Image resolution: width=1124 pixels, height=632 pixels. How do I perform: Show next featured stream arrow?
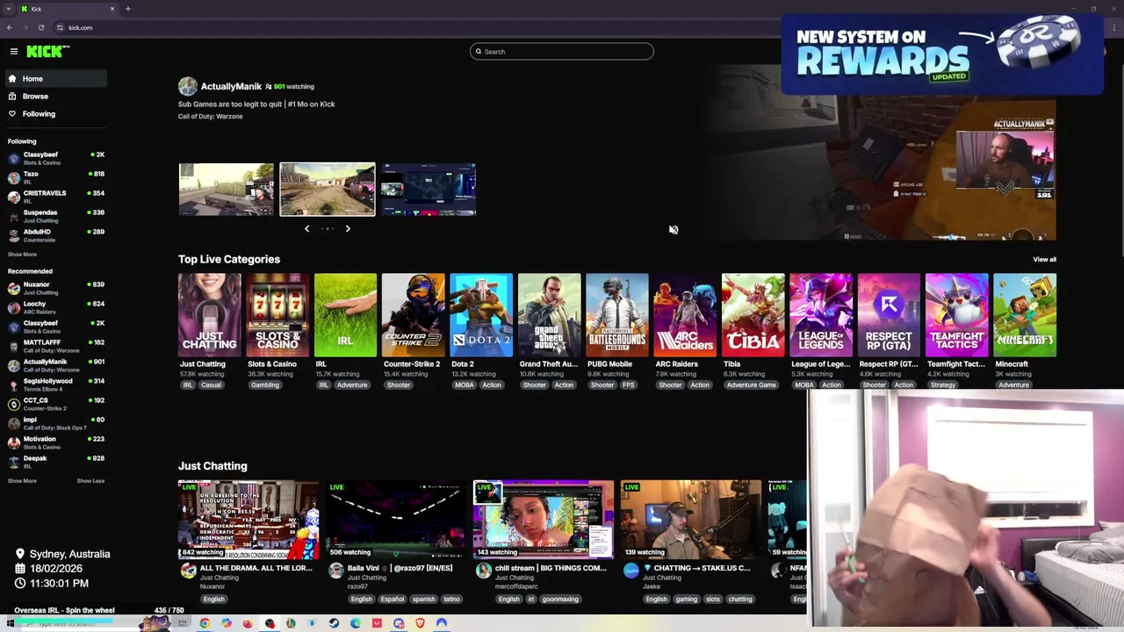[x=348, y=228]
